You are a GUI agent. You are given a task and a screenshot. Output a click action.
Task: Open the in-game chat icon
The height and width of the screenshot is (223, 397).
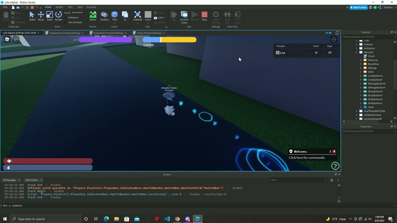[16, 39]
